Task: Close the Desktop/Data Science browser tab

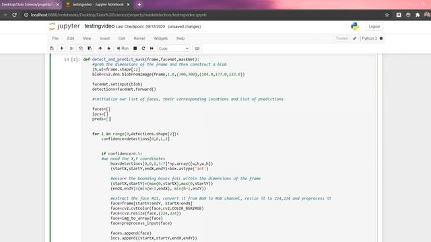Action: pos(57,5)
